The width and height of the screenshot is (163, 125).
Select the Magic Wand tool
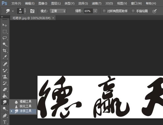[5, 44]
